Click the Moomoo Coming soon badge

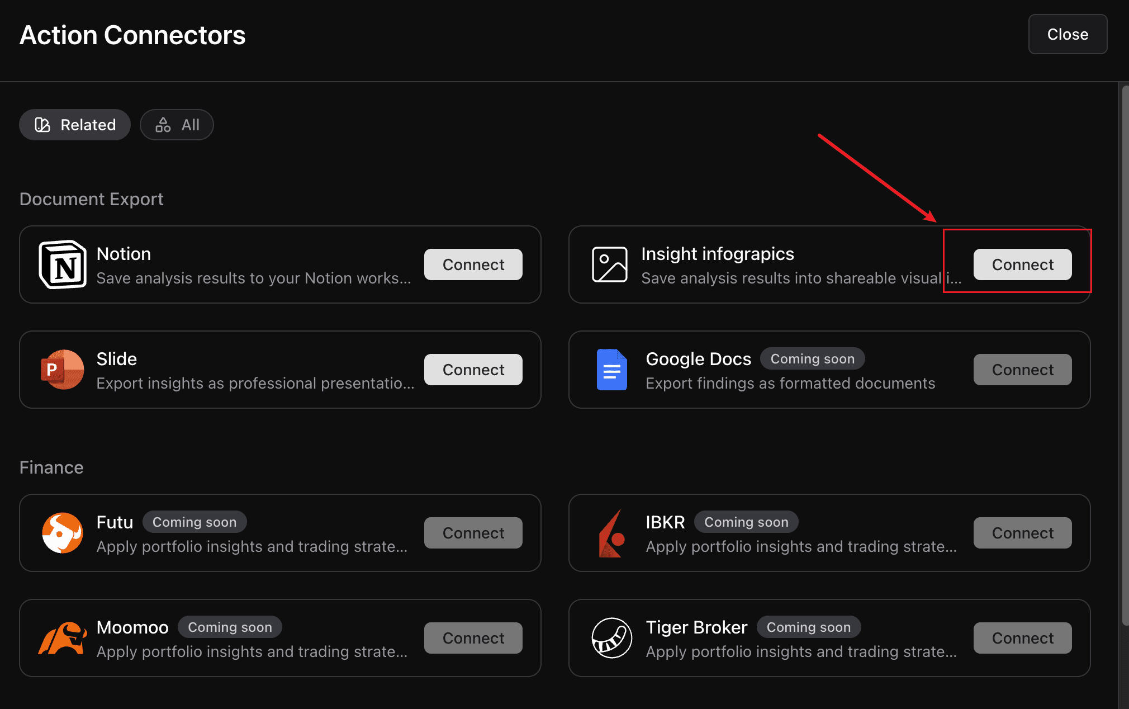[230, 627]
